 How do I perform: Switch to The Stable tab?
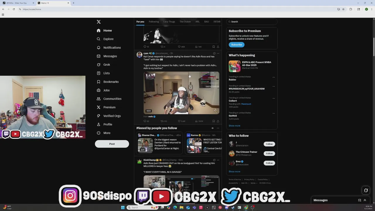(x=185, y=22)
